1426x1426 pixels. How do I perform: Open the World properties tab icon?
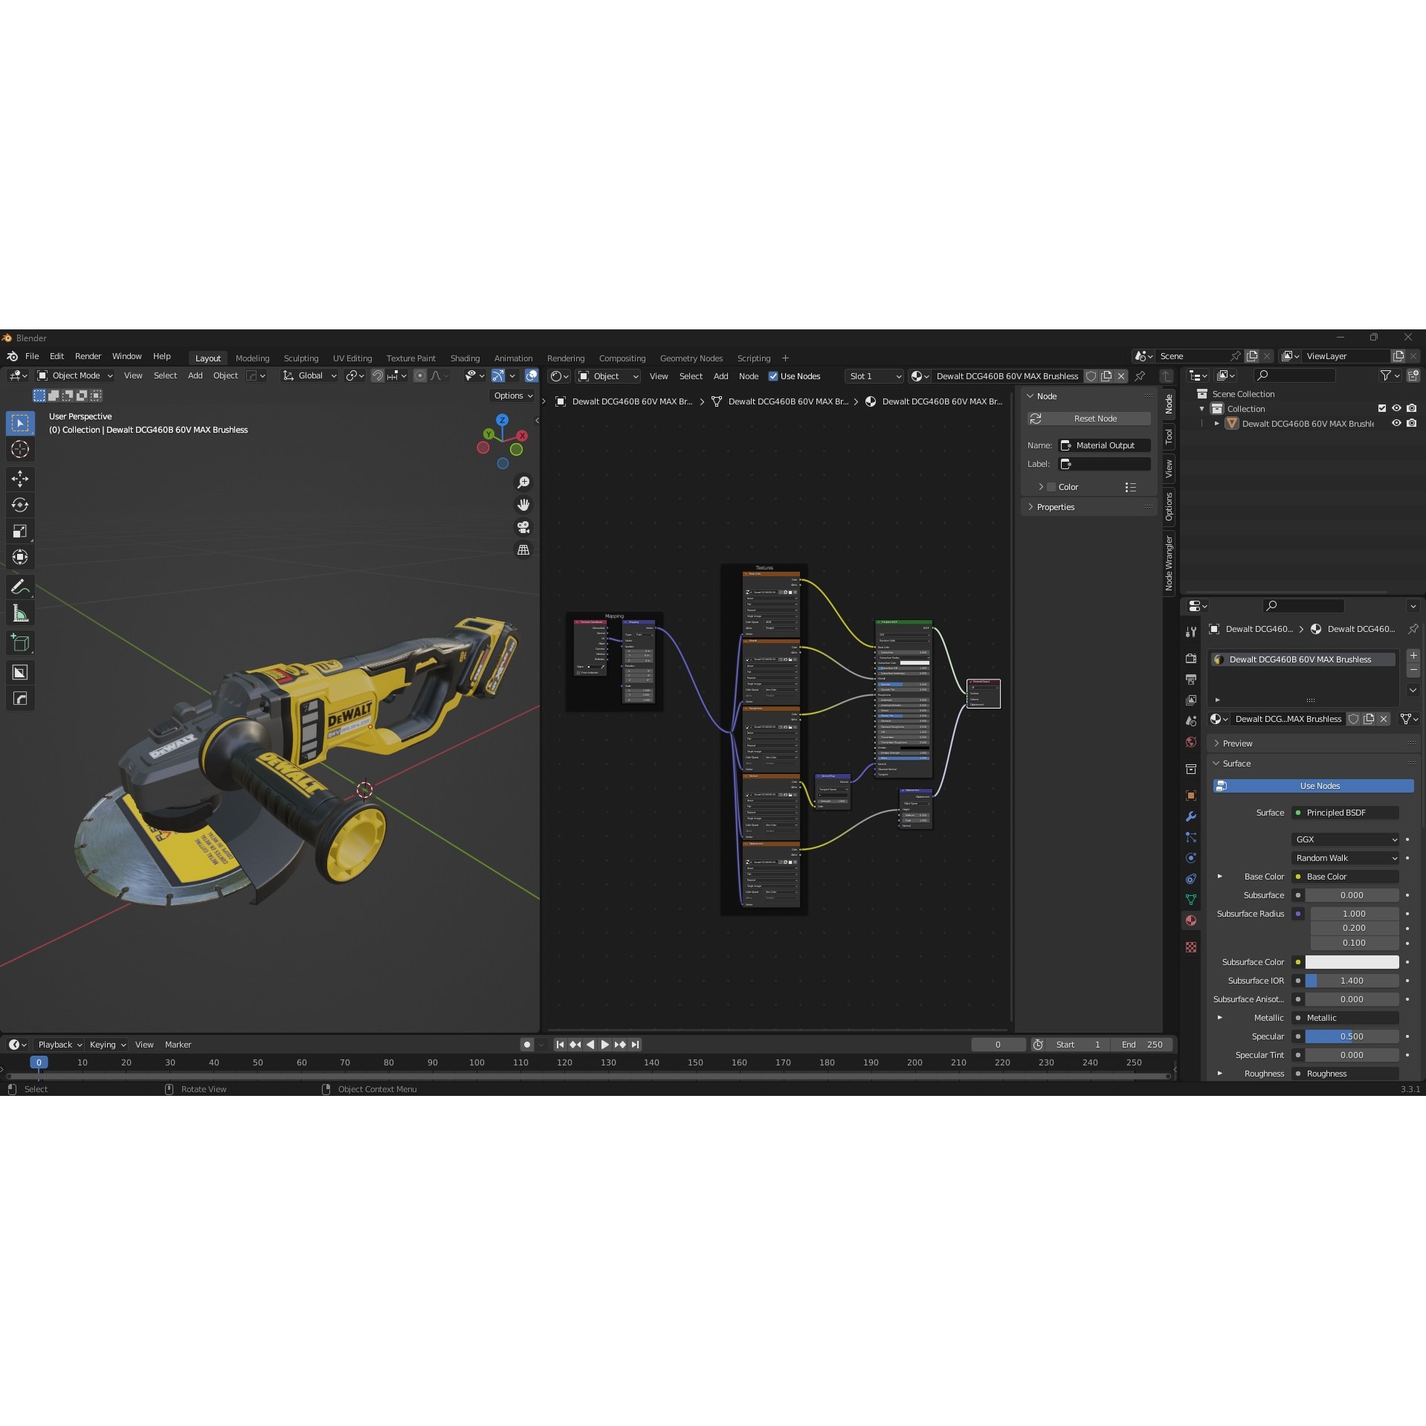[1191, 742]
